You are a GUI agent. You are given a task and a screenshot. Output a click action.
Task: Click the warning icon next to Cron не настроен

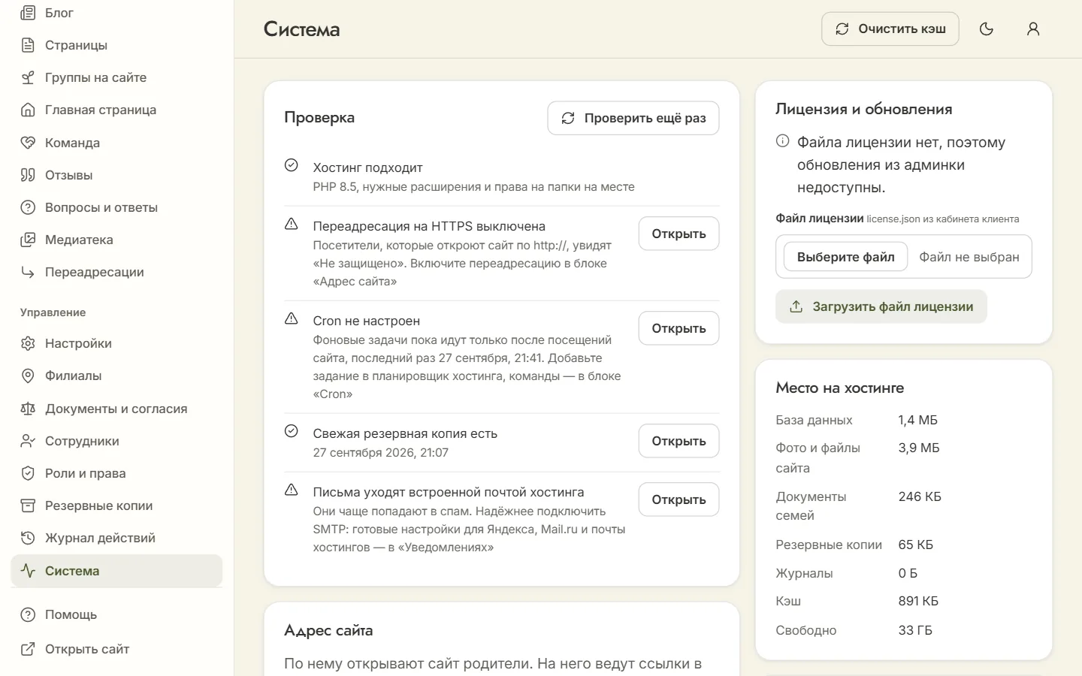coord(292,318)
